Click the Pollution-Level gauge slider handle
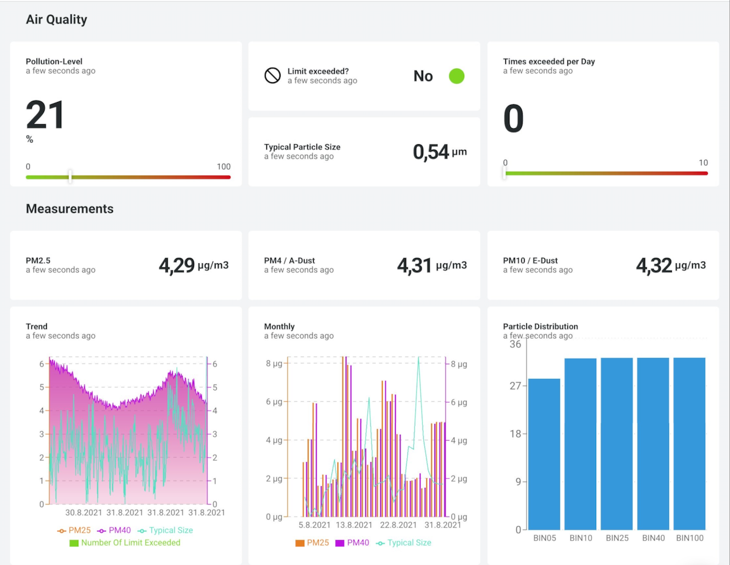 point(70,176)
